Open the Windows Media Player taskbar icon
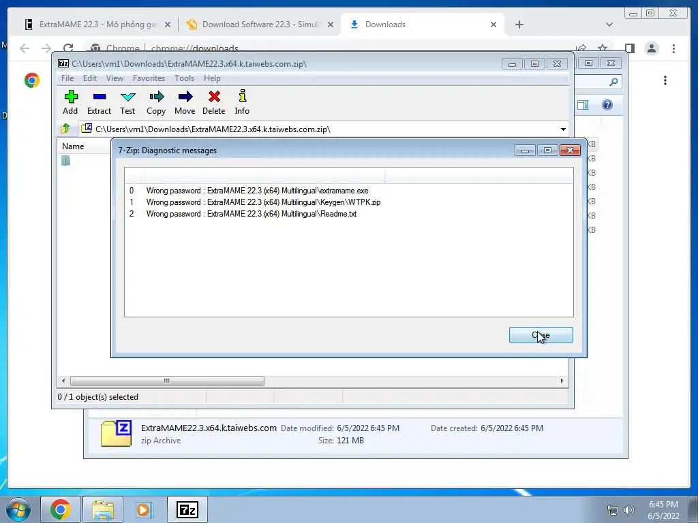The height and width of the screenshot is (523, 698). (x=144, y=509)
